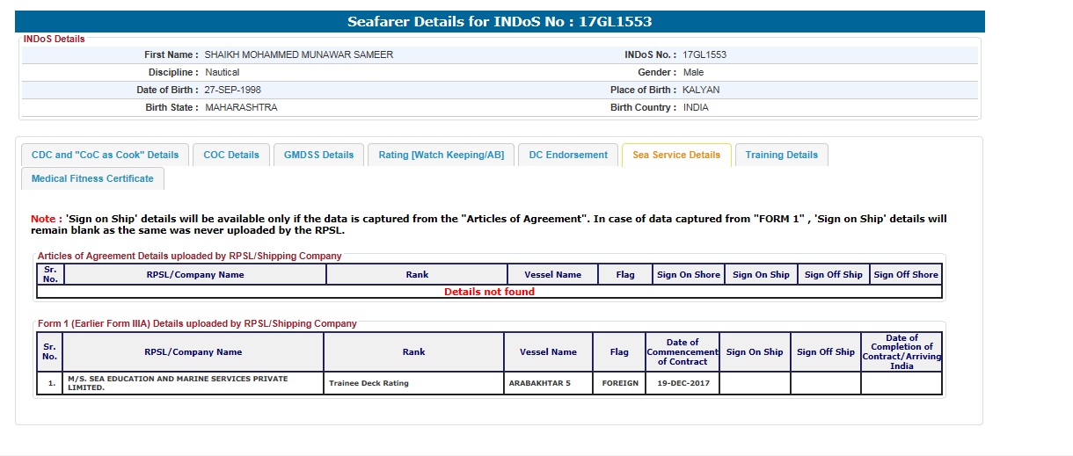Select the Rating [Watch Keeping/AB] tab
Image resolution: width=1073 pixels, height=456 pixels.
pos(441,155)
